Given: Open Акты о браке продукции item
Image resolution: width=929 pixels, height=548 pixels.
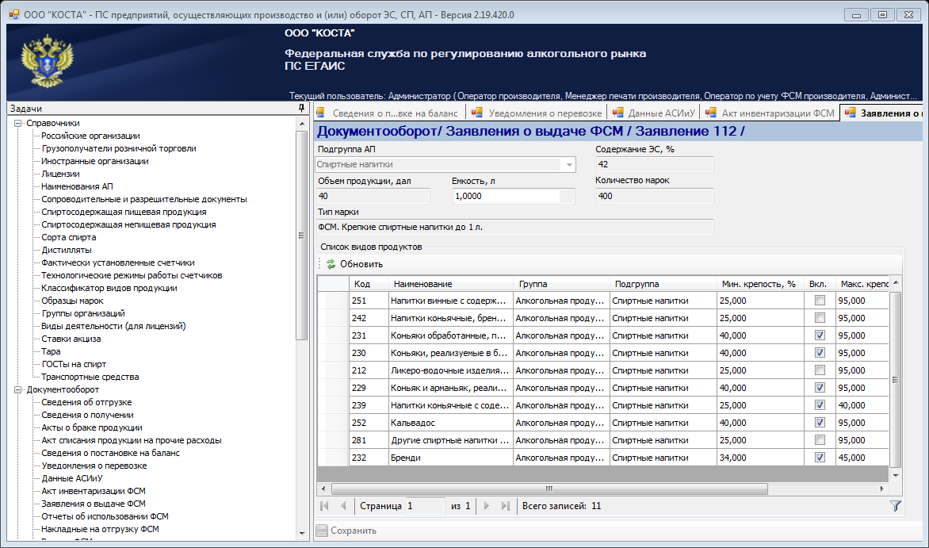Looking at the screenshot, I should tap(92, 427).
